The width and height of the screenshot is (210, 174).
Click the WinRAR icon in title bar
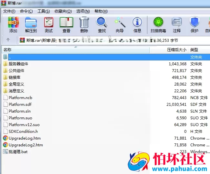click(4, 3)
